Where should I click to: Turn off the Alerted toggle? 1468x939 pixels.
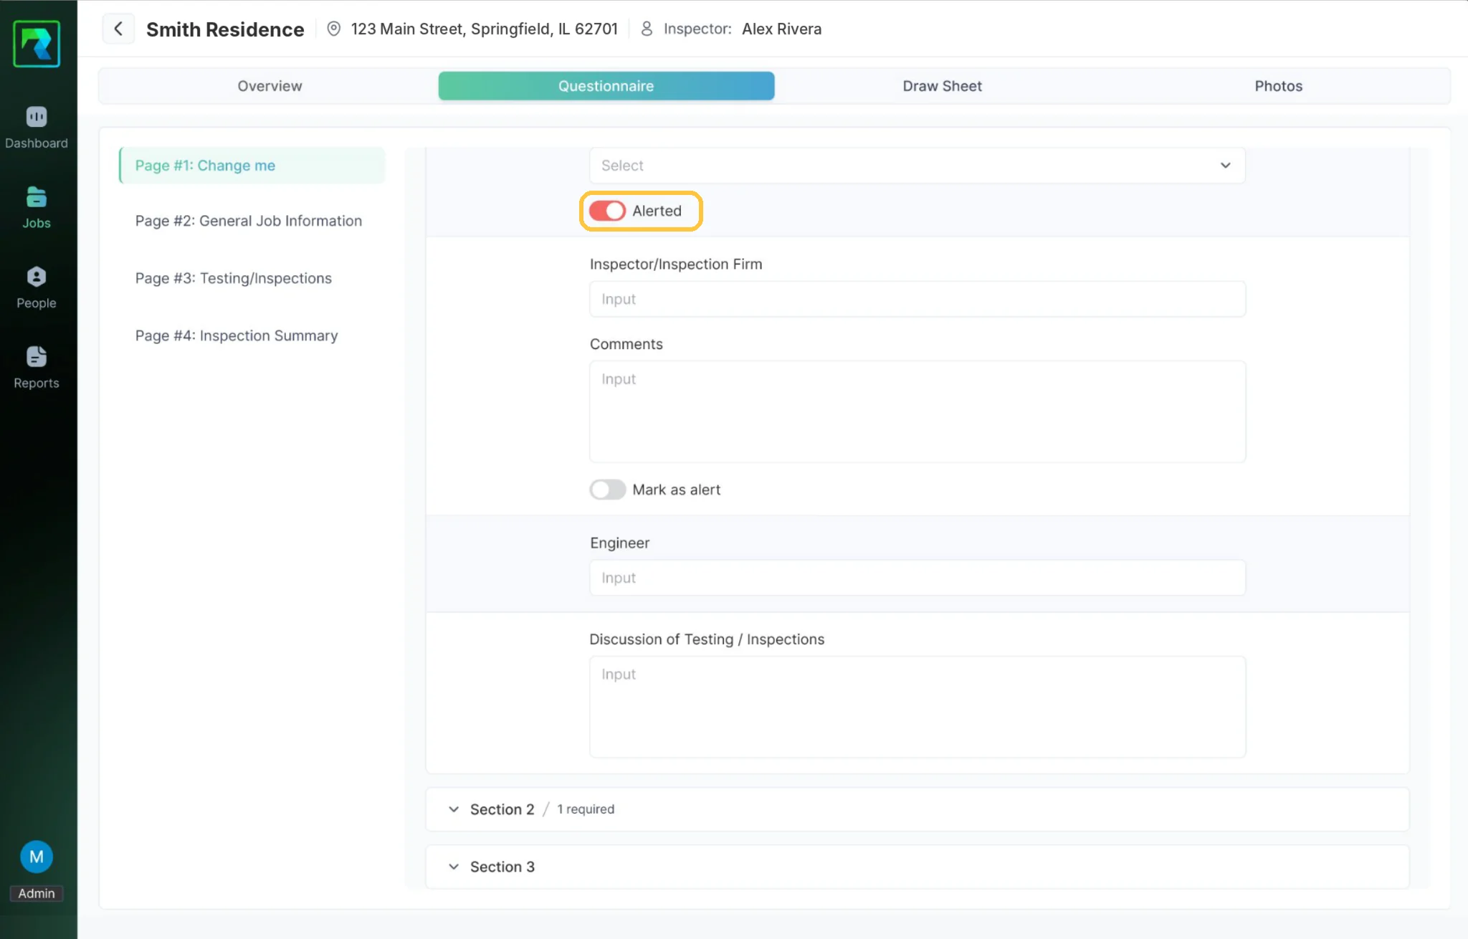click(x=607, y=211)
